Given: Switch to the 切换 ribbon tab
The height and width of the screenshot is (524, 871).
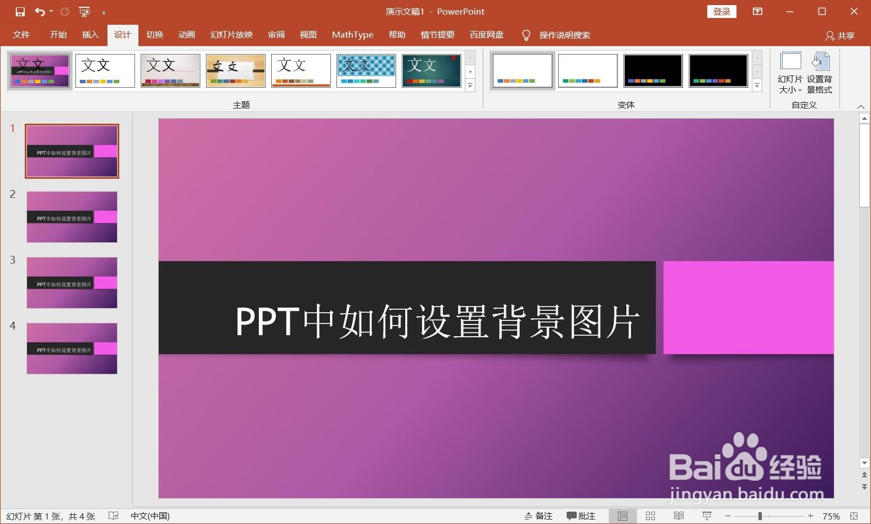Looking at the screenshot, I should 154,34.
